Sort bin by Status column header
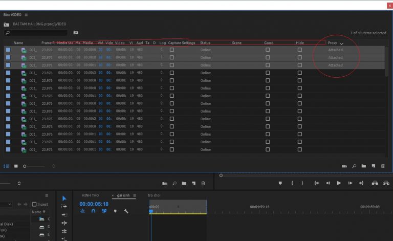Screen dimensions: 393x241 pyautogui.click(x=205, y=43)
